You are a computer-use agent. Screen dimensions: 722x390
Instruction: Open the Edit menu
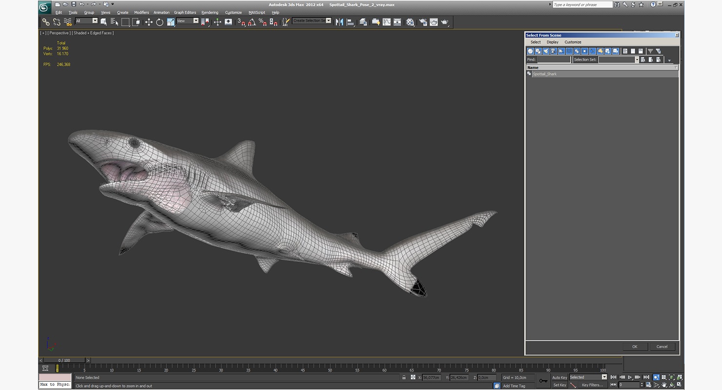(59, 13)
